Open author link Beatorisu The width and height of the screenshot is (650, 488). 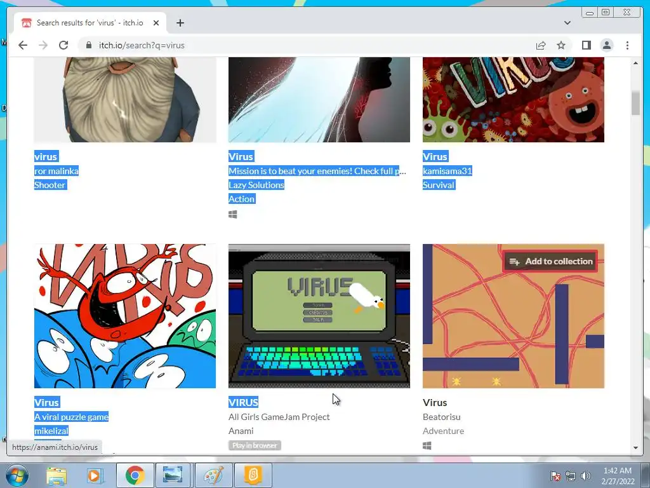point(442,417)
